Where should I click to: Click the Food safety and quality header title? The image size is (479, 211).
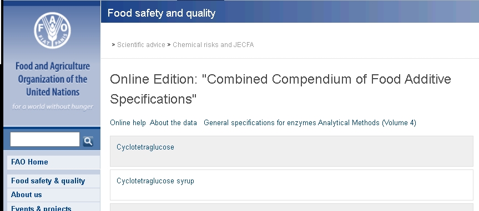[x=162, y=13]
